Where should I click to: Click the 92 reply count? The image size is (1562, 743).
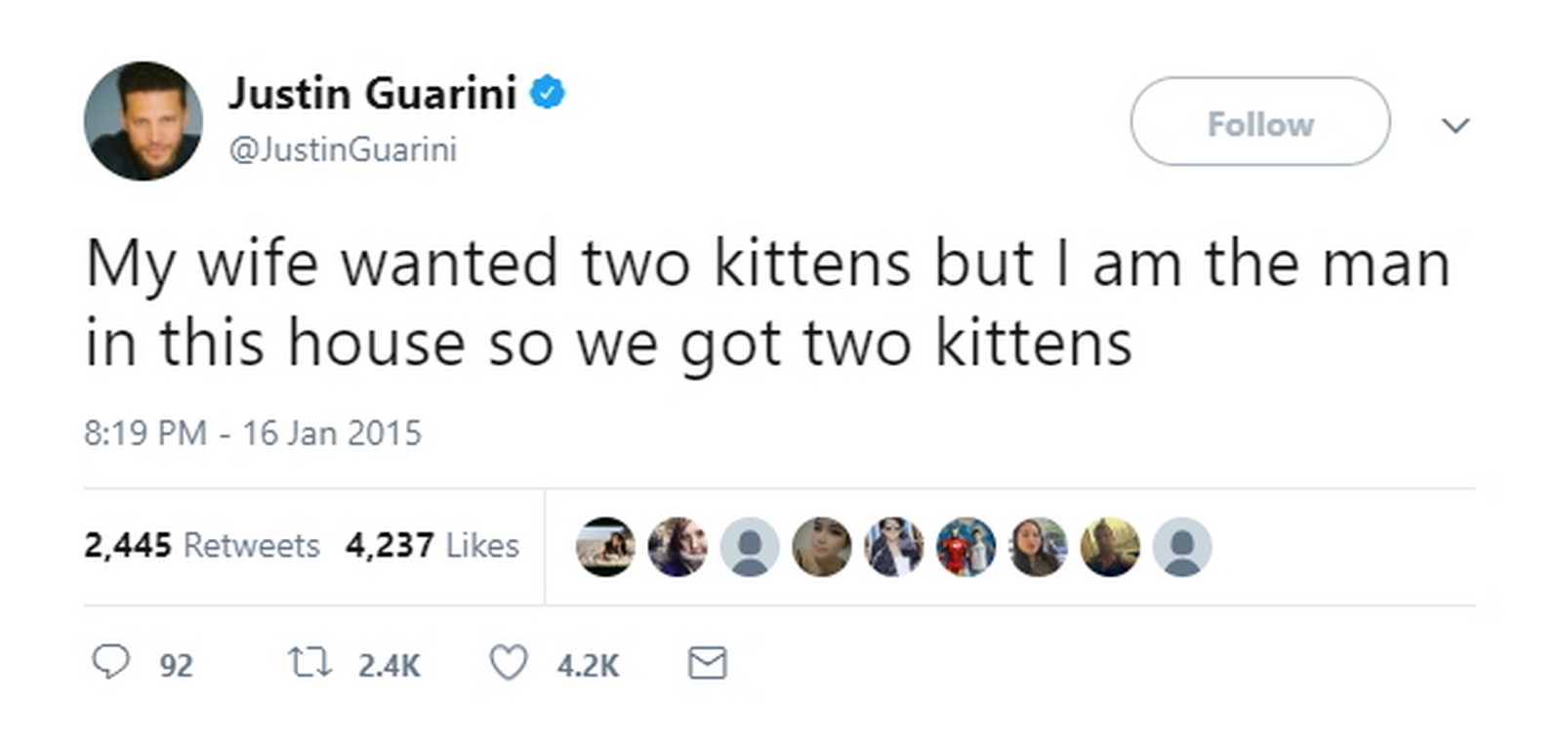click(176, 666)
